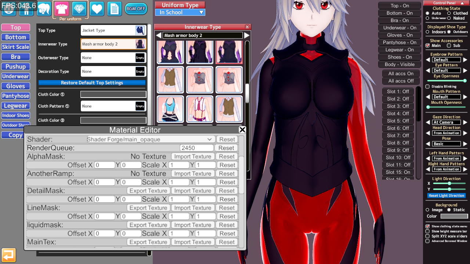
Task: Next Head Direction arrow
Action: pos(465,133)
